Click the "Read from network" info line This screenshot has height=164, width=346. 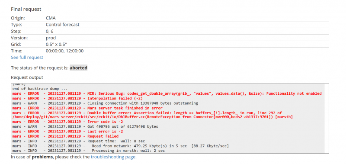pos(121,146)
